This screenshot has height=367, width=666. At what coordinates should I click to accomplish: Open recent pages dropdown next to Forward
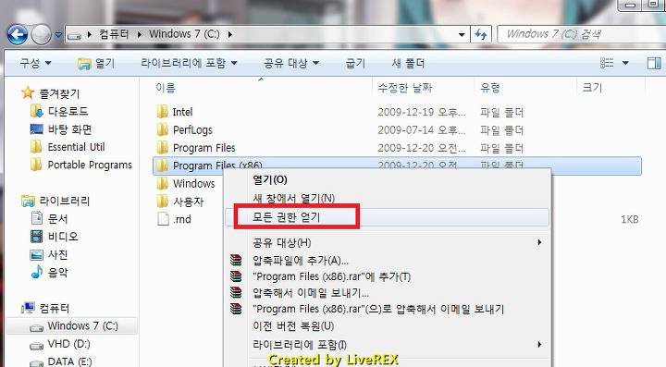[x=58, y=35]
